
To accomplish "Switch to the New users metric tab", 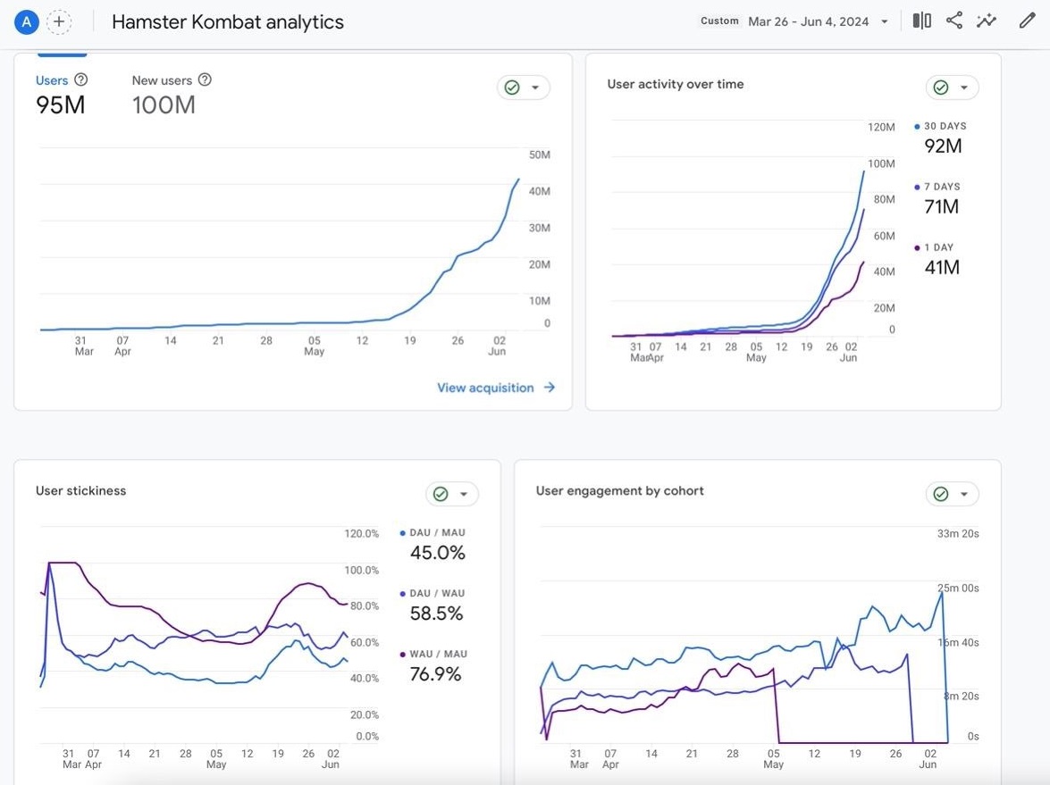I will (162, 80).
